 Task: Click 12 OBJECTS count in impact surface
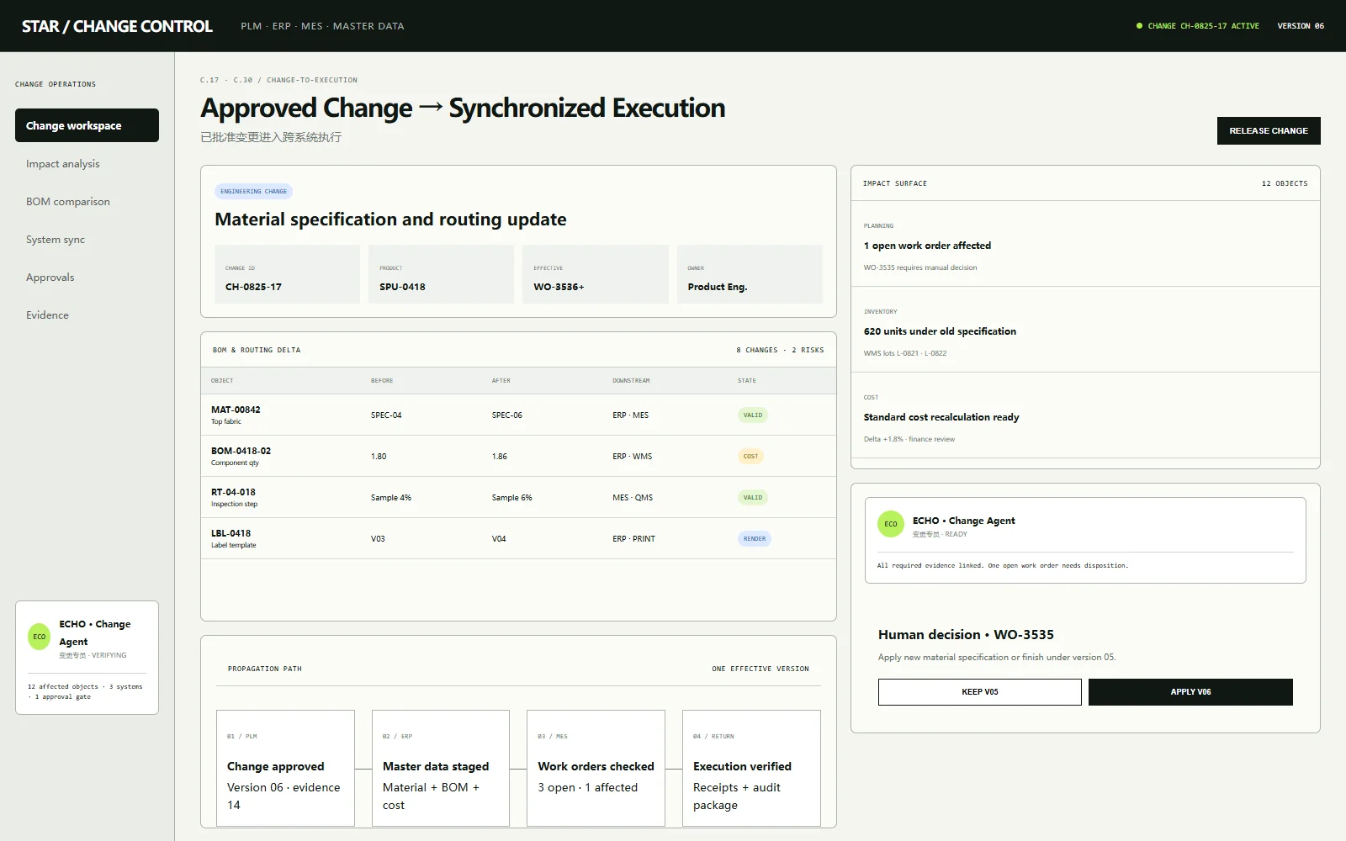tap(1285, 183)
